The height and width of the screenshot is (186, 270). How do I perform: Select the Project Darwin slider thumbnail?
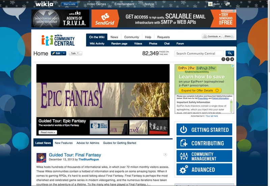click(x=99, y=127)
